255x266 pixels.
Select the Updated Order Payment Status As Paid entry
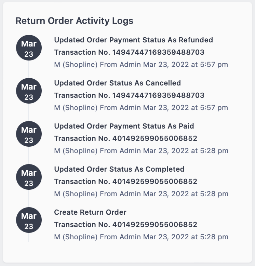pyautogui.click(x=124, y=127)
